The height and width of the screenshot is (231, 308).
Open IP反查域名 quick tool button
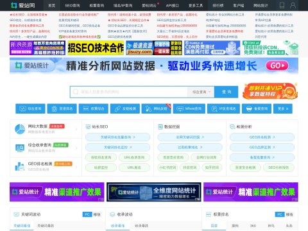point(223,108)
